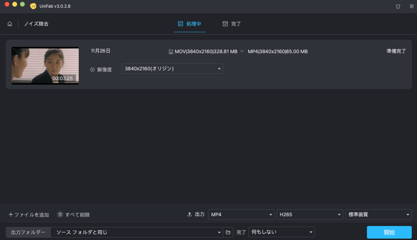Image resolution: width=417 pixels, height=240 pixels.
Task: Switch to the 処理中 tab
Action: pyautogui.click(x=189, y=24)
